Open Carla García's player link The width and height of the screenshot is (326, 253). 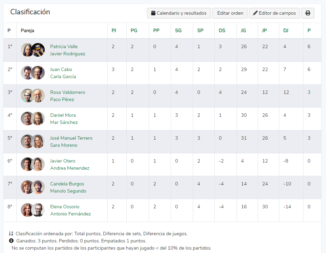63,76
